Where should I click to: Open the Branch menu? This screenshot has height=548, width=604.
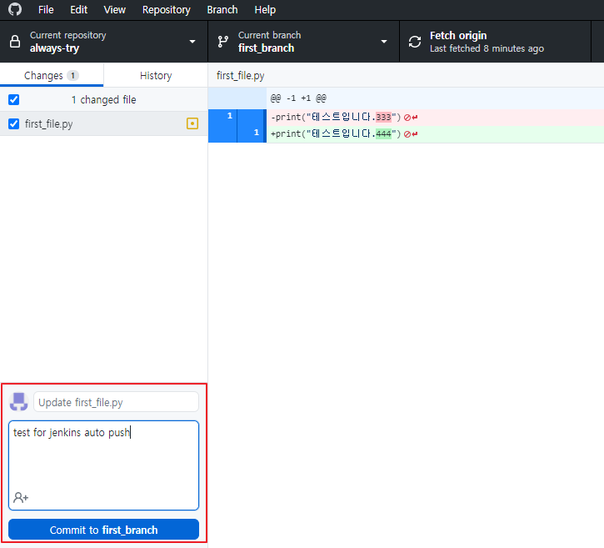[222, 10]
